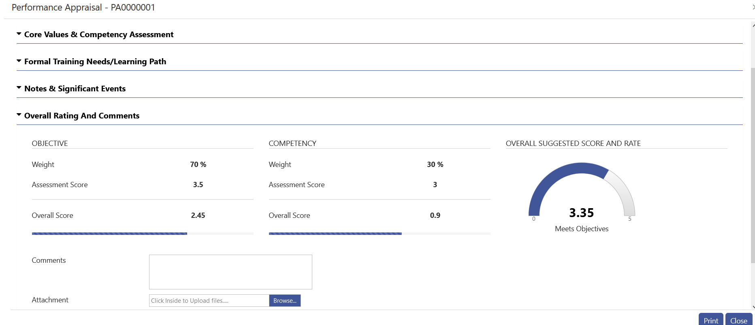755x325 pixels.
Task: Click the Meets Objectives rating label
Action: [582, 229]
